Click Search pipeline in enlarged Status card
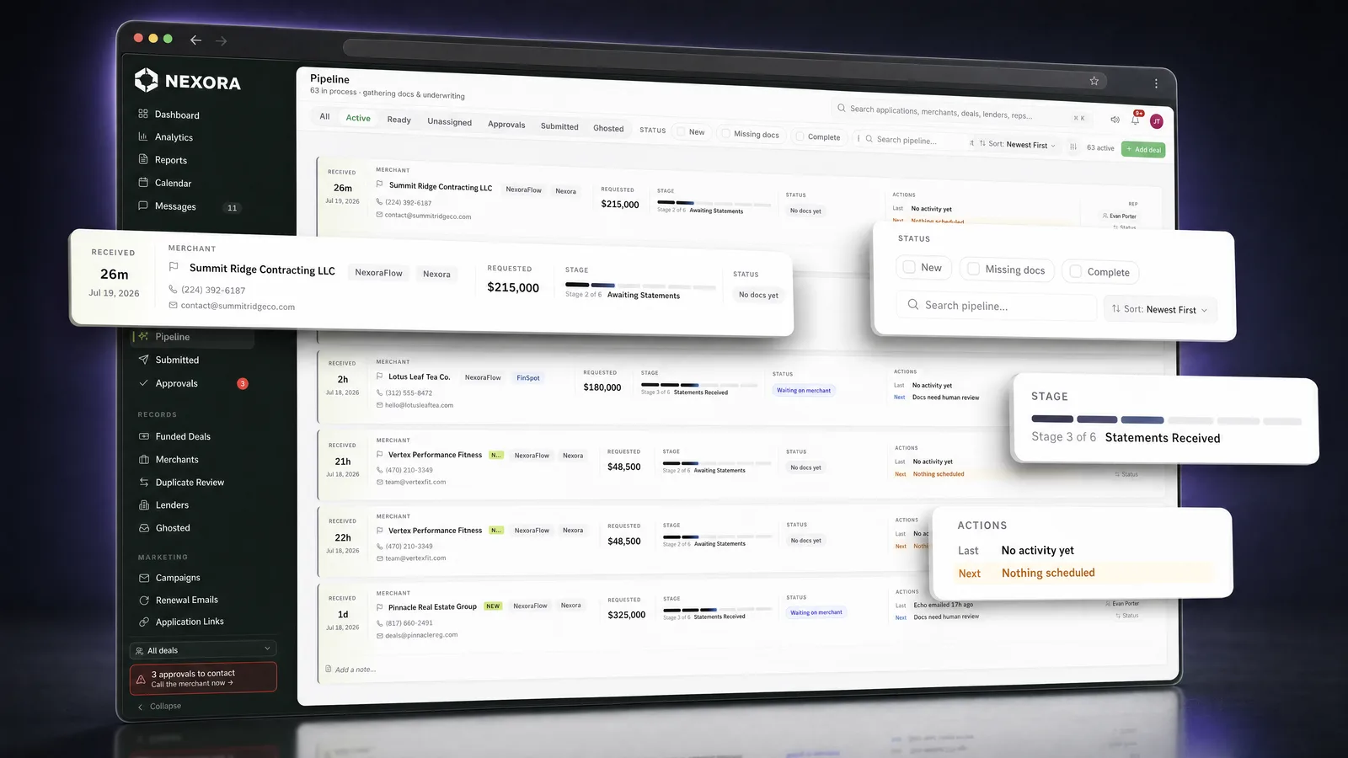The width and height of the screenshot is (1348, 758). pyautogui.click(x=997, y=306)
